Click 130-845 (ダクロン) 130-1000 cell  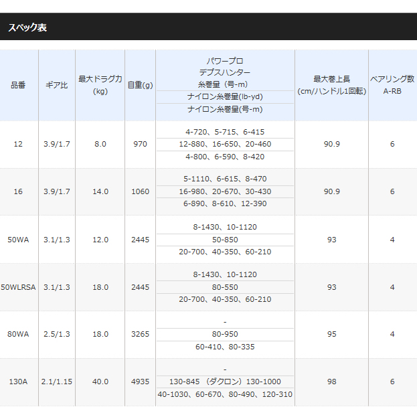coord(225,382)
